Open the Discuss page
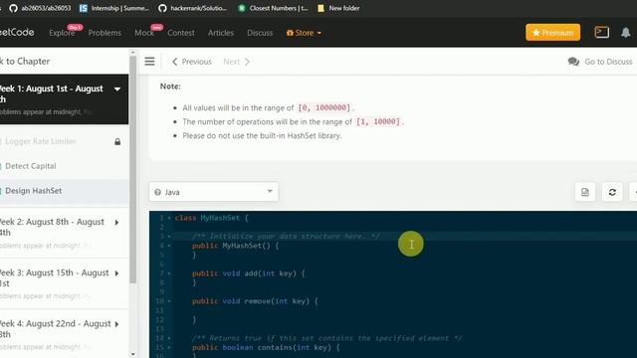This screenshot has width=637, height=358. coord(260,33)
